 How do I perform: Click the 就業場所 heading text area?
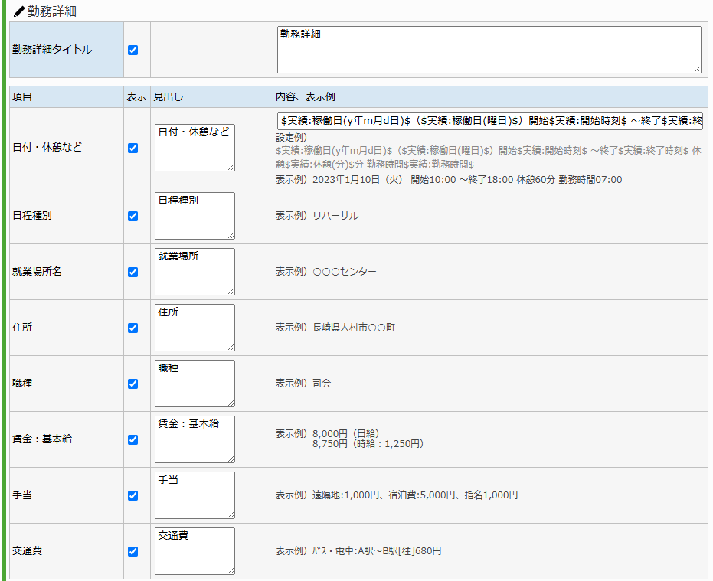(x=195, y=272)
